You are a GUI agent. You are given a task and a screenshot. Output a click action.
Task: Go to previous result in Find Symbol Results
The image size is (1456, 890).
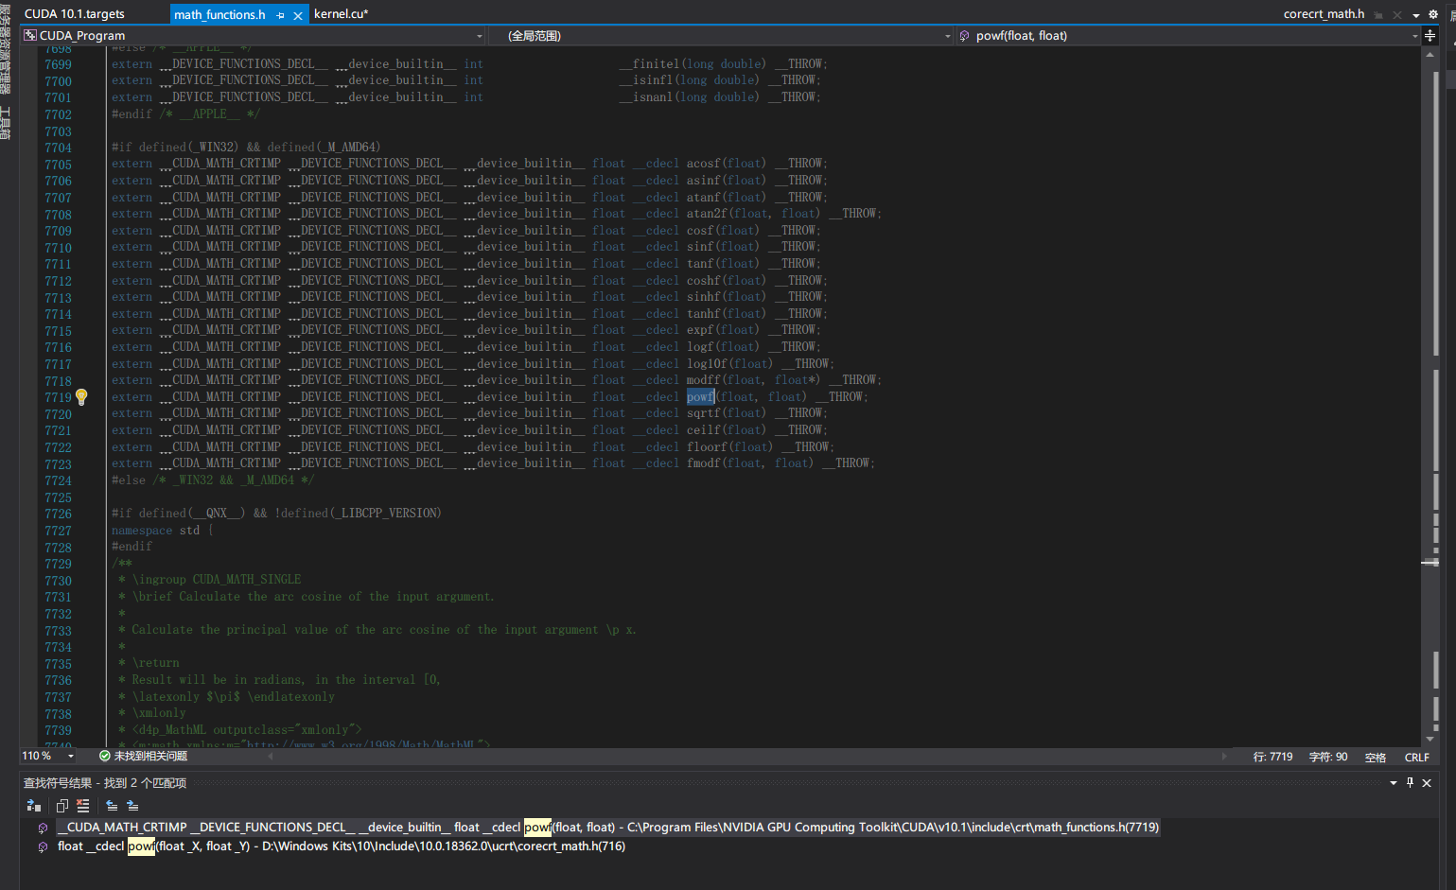(x=112, y=806)
